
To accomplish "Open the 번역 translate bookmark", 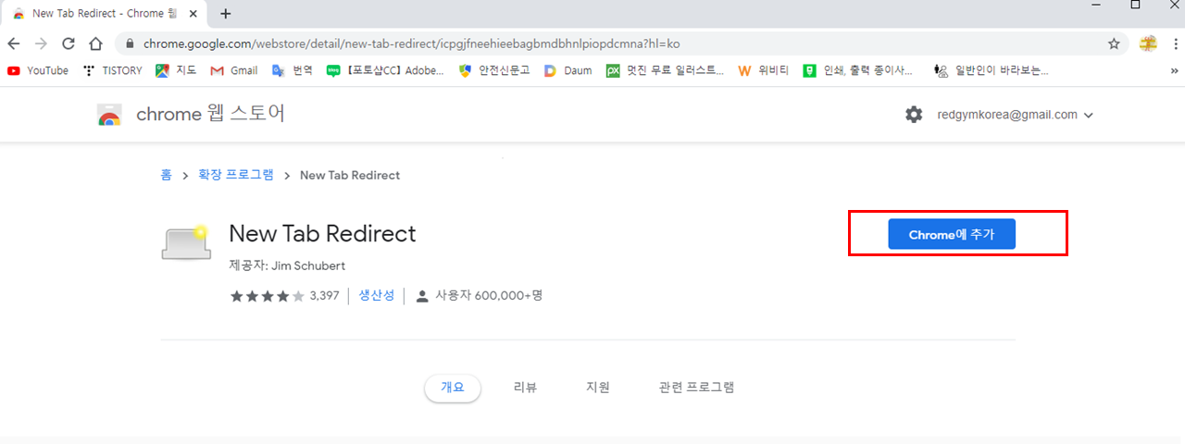I will (292, 70).
